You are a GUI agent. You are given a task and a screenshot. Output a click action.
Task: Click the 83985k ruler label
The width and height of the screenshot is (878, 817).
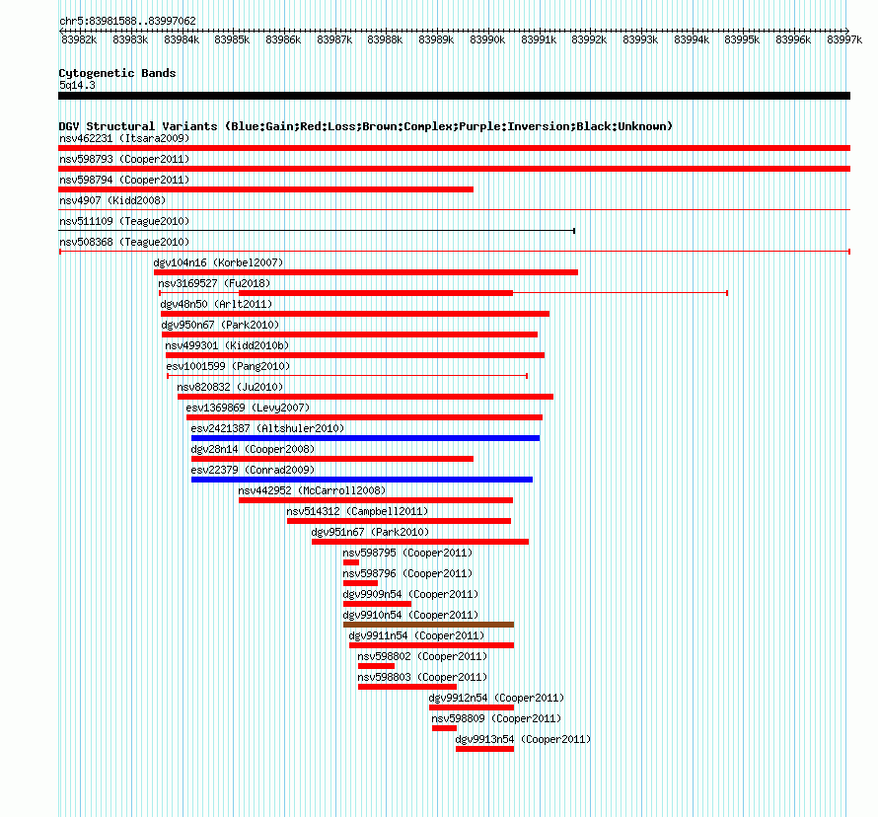[x=232, y=39]
